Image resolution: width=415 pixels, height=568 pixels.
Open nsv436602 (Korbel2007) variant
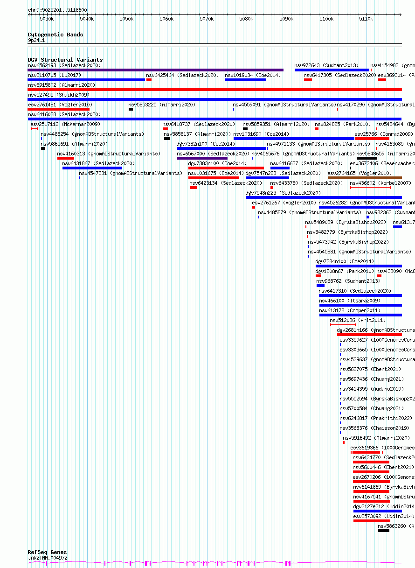(380, 183)
